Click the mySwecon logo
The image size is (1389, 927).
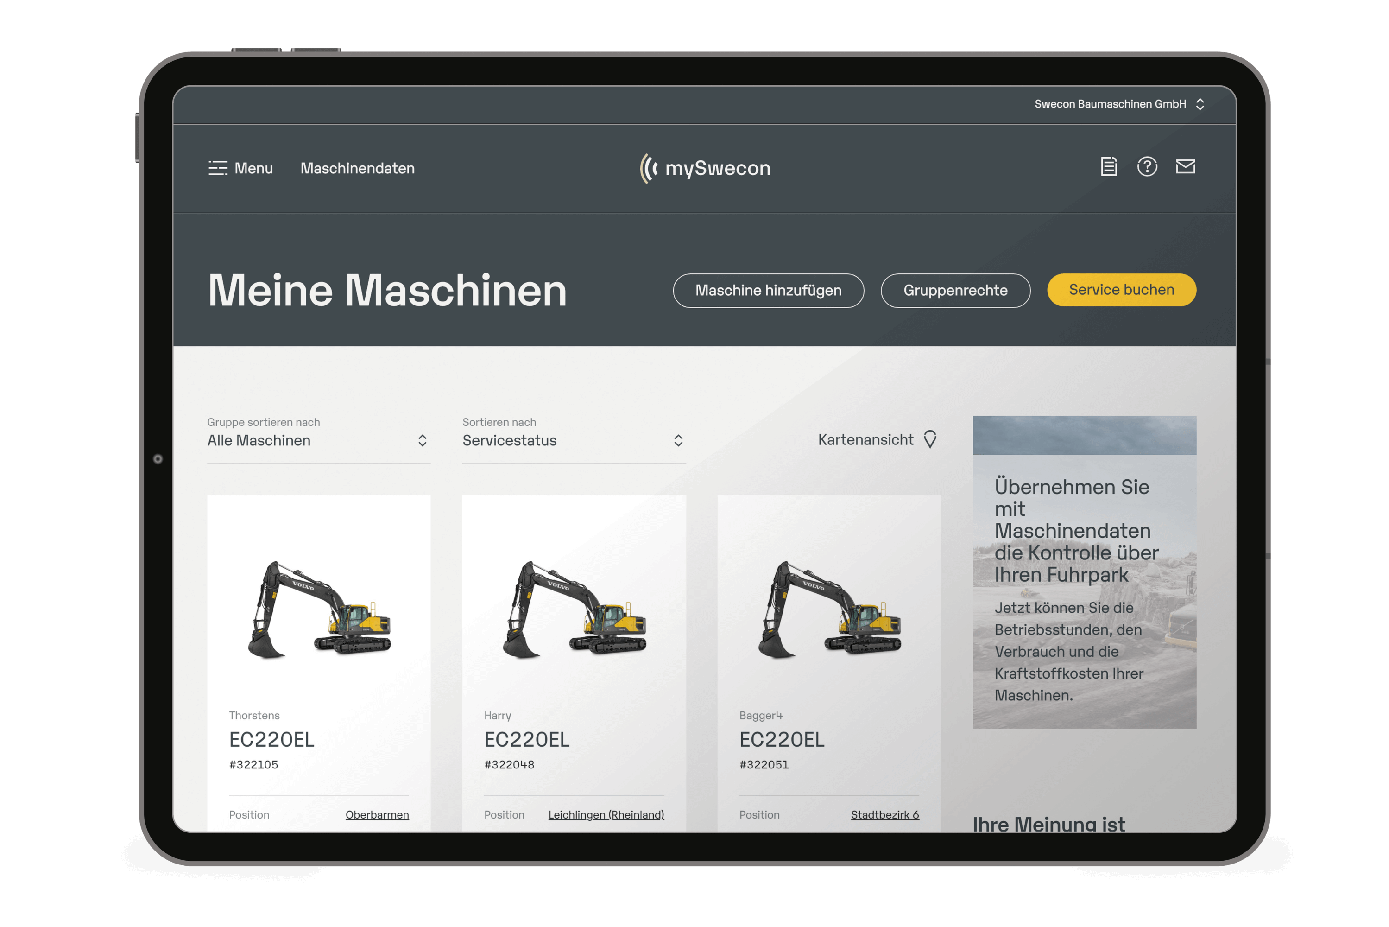(705, 169)
